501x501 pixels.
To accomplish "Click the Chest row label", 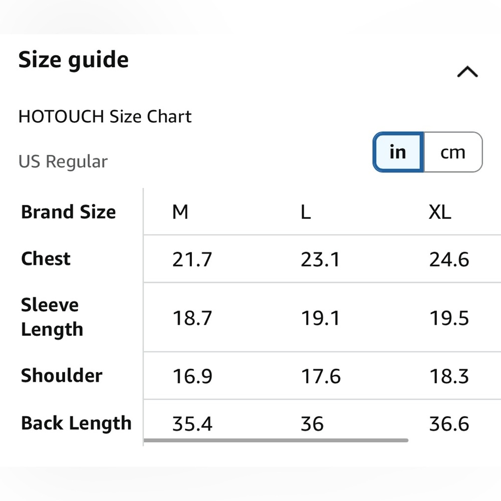I will (x=46, y=259).
